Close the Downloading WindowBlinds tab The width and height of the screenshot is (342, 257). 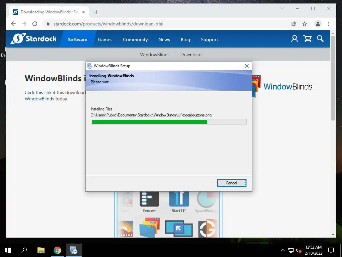[83, 12]
